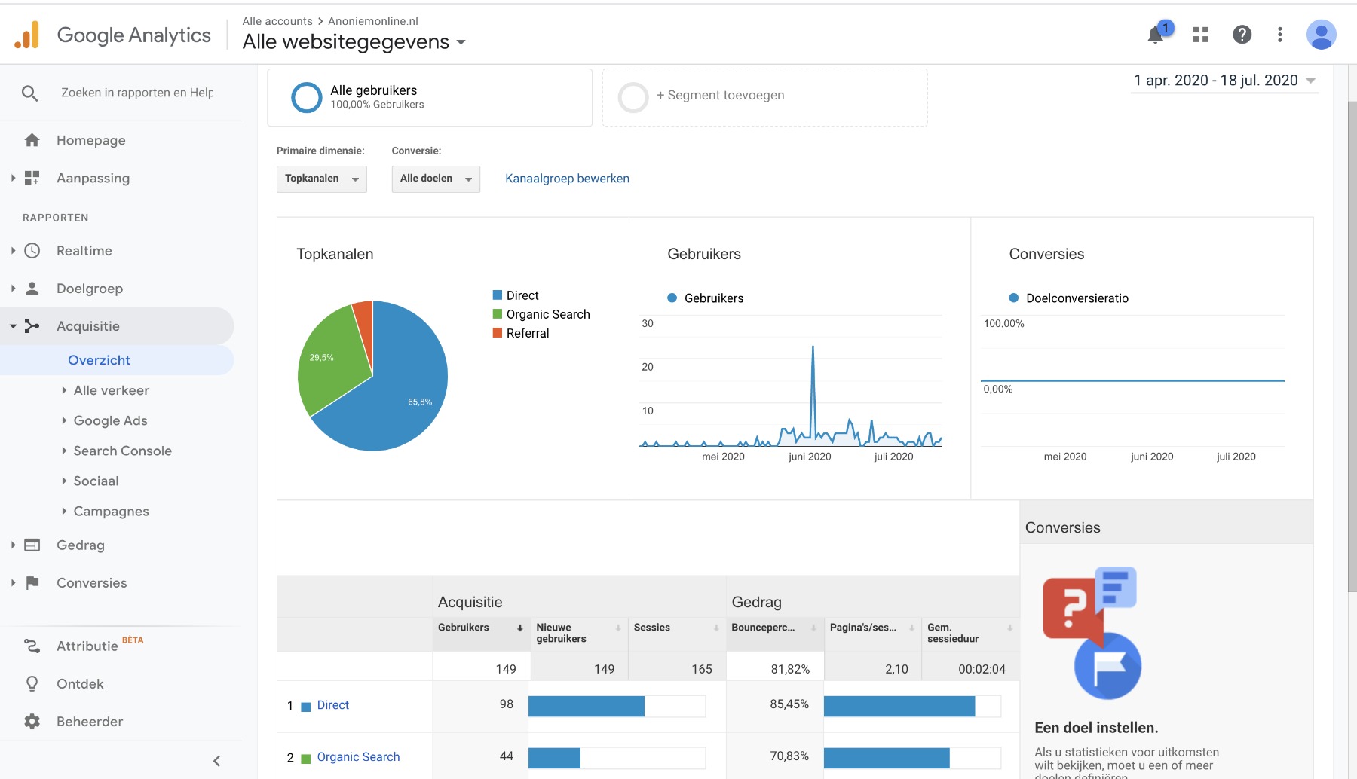Open the Ontdek menu item
1357x779 pixels.
pyautogui.click(x=80, y=683)
